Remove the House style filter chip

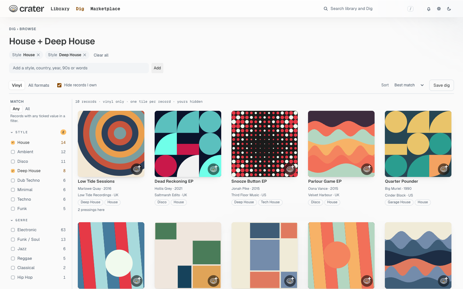38,55
